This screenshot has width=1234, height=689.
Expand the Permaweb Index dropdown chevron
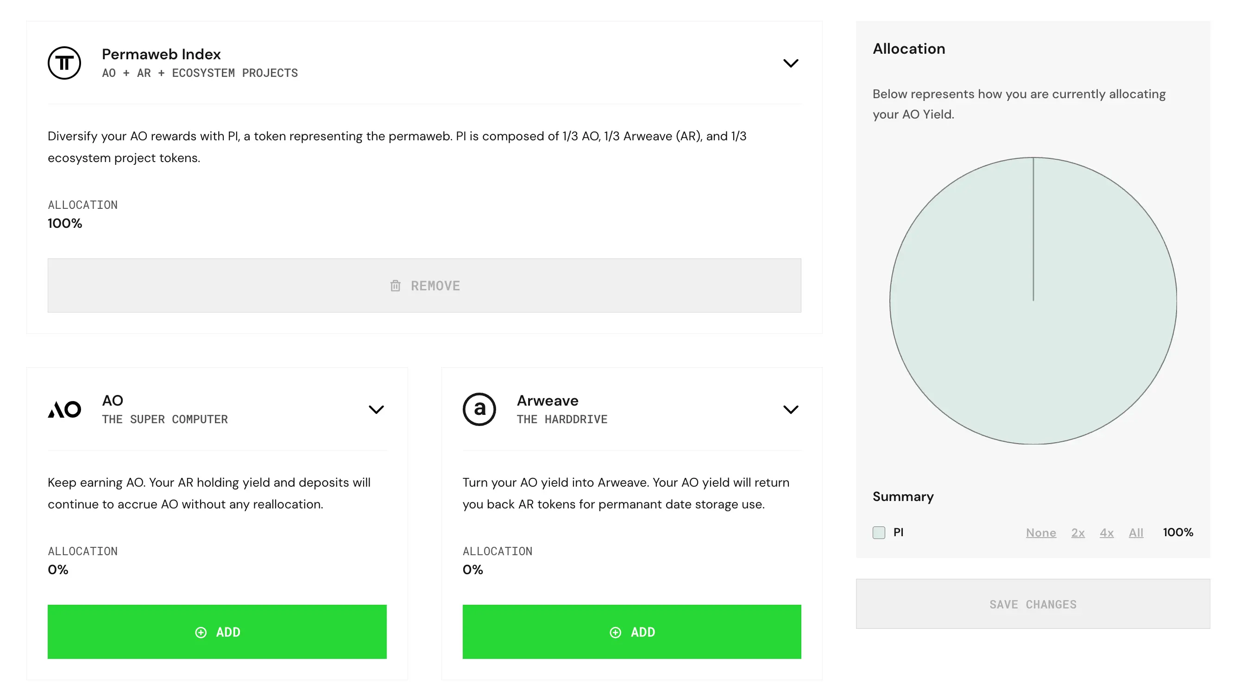point(789,63)
